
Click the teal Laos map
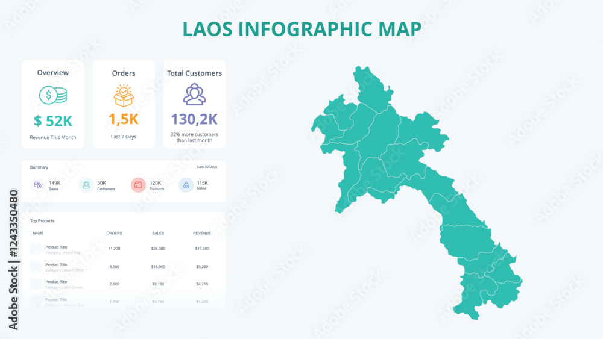pyautogui.click(x=415, y=192)
